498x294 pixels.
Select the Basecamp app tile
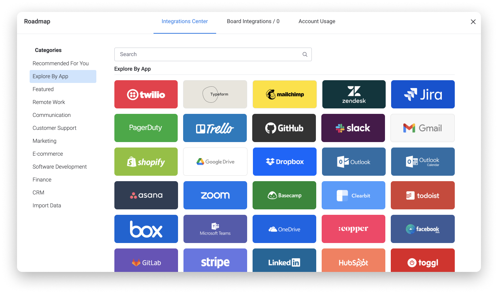coord(284,195)
